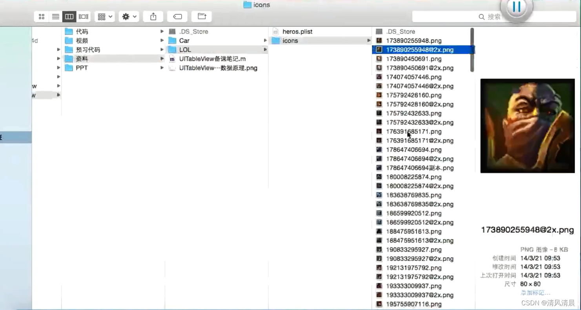Image resolution: width=581 pixels, height=310 pixels.
Task: Select 186599920512.png file
Action: 414,213
